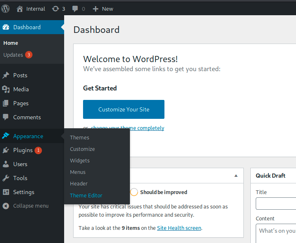The image size is (296, 243).
Task: Click the Internal site name link
Action: (35, 9)
